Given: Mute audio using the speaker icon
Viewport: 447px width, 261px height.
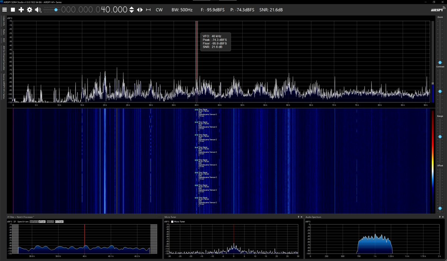Looking at the screenshot, I should pyautogui.click(x=38, y=10).
